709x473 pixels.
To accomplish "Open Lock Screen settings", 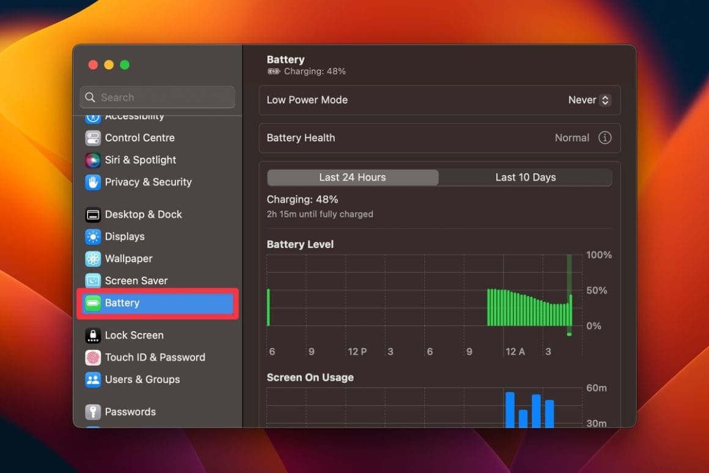I will point(93,335).
